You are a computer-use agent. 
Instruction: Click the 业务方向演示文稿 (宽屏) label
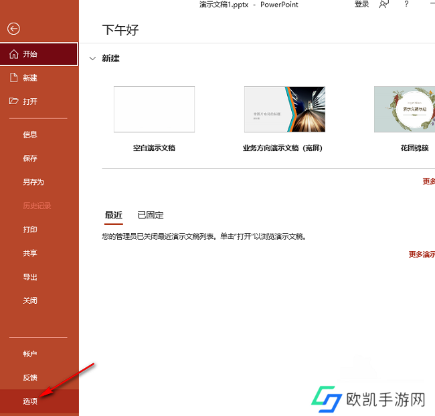282,148
